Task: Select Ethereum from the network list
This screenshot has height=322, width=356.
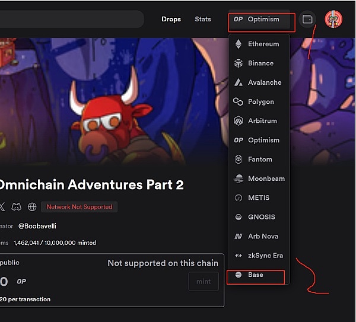Action: point(259,44)
